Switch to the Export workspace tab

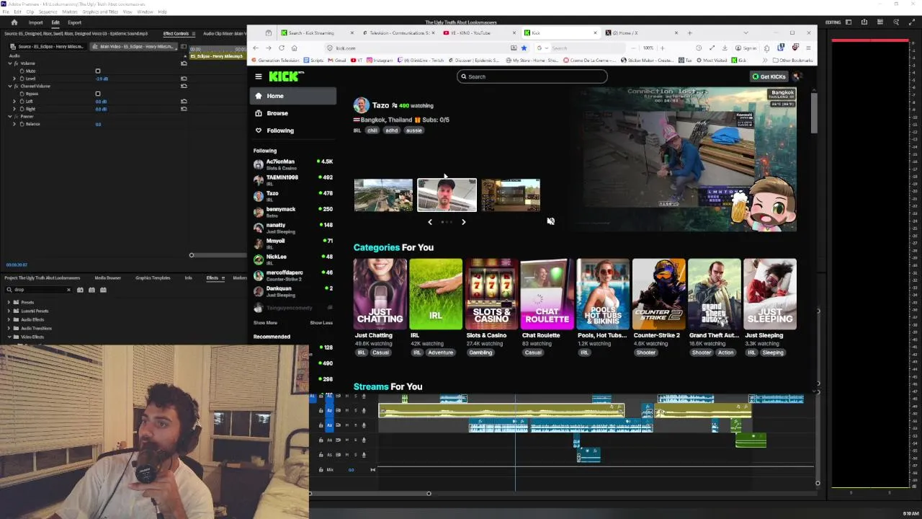coord(74,22)
